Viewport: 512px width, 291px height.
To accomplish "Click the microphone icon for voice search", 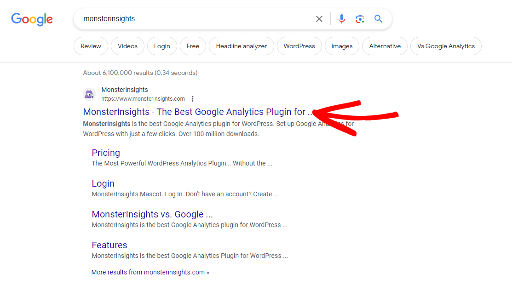I will click(341, 19).
